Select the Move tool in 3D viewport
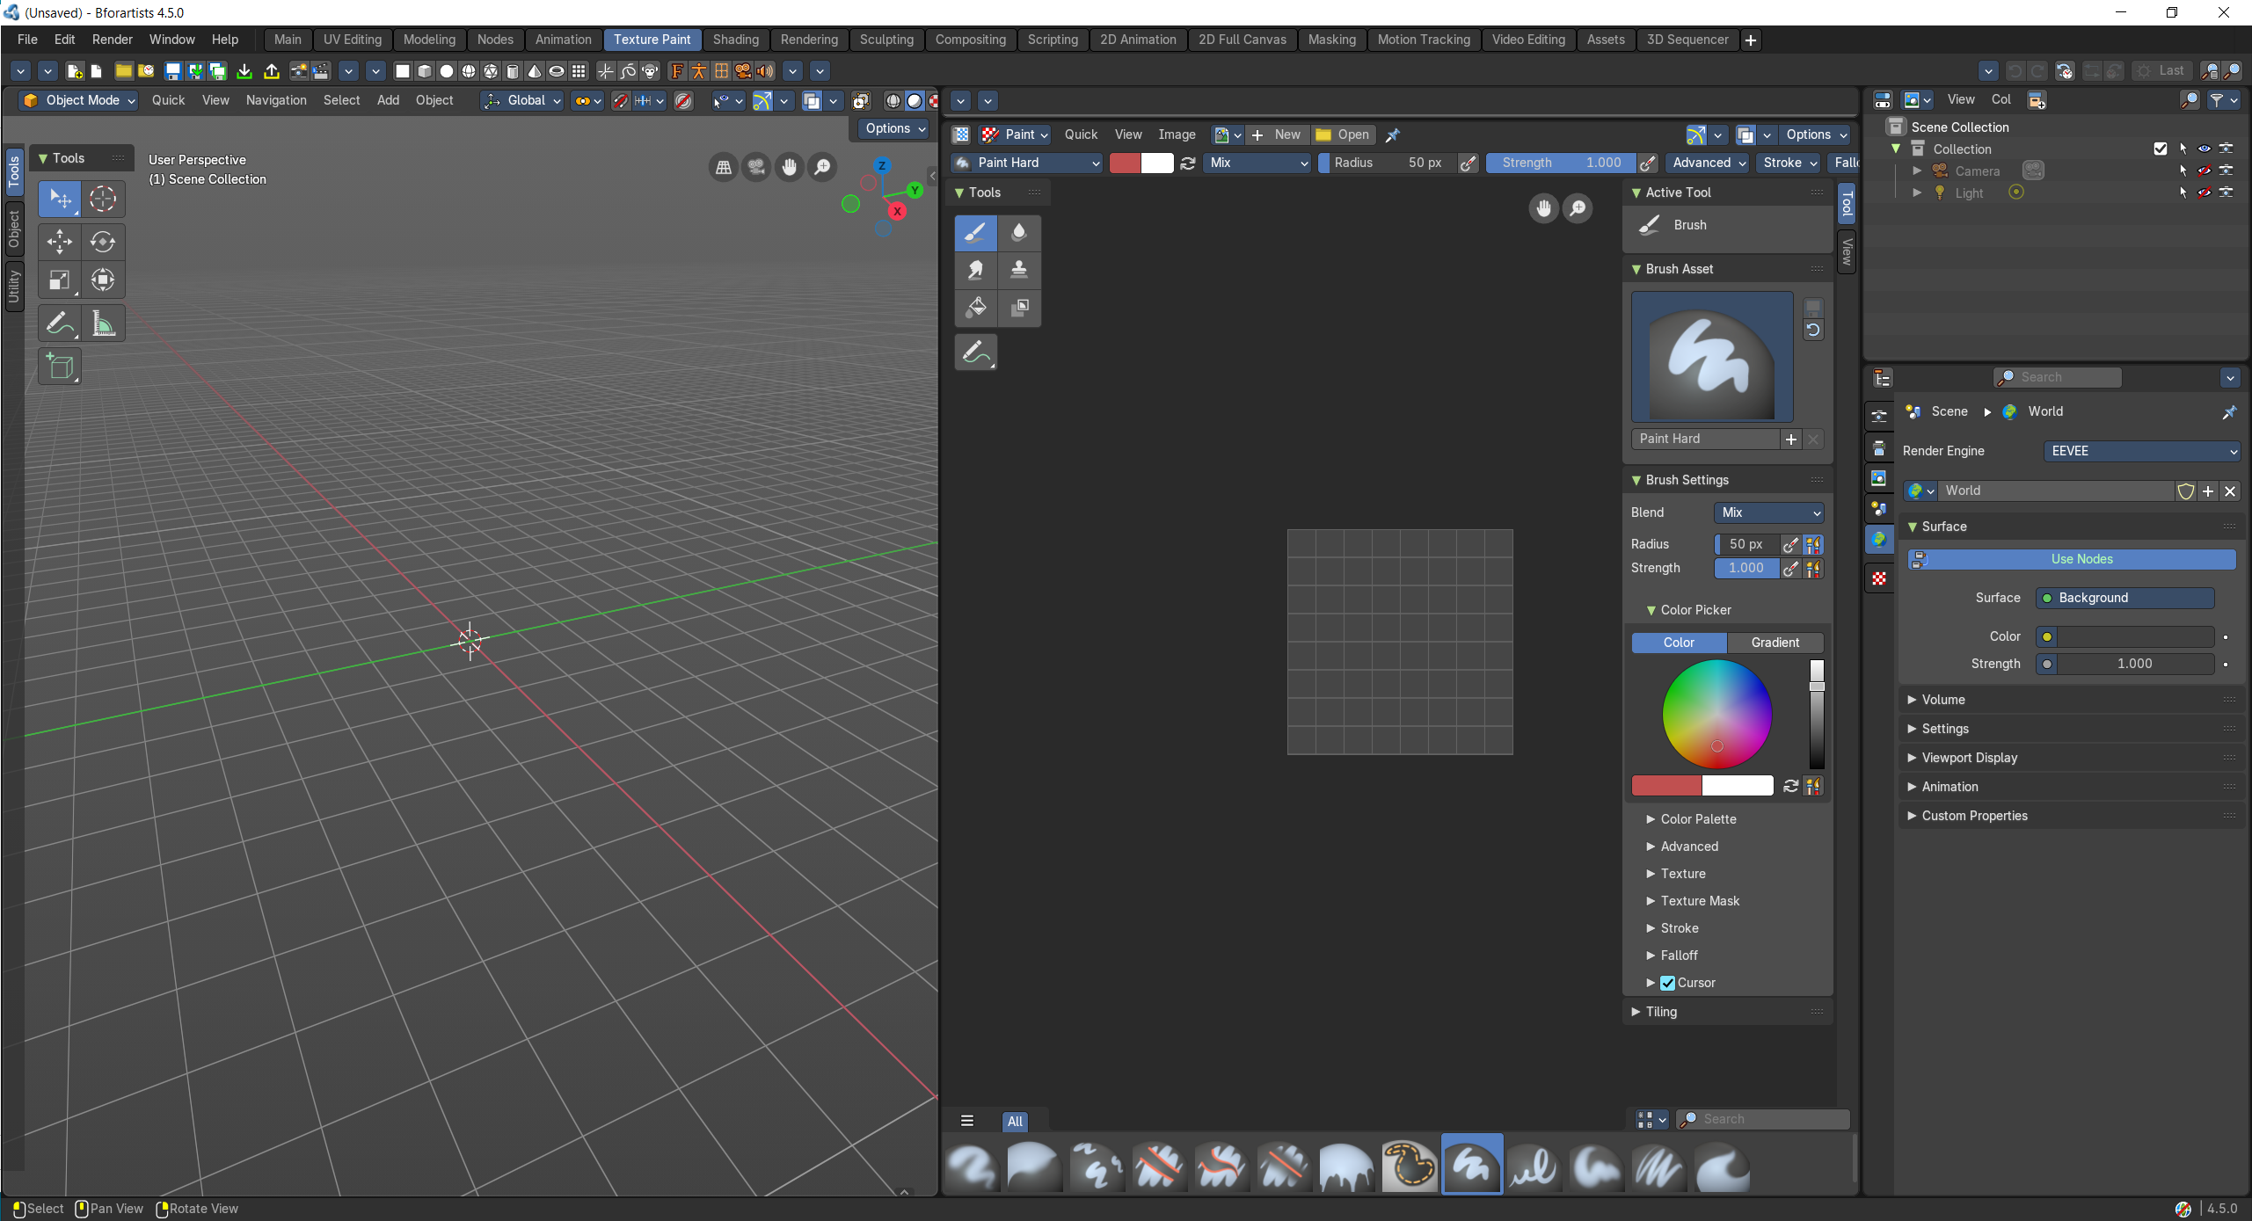Image resolution: width=2252 pixels, height=1221 pixels. (x=60, y=242)
